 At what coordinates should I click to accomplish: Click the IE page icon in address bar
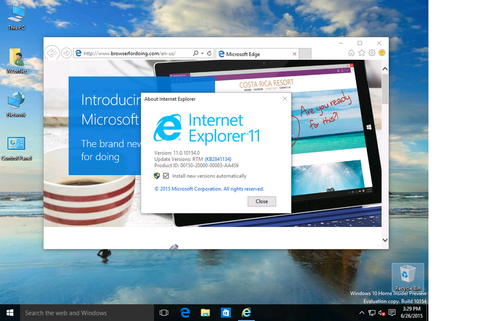click(x=78, y=53)
